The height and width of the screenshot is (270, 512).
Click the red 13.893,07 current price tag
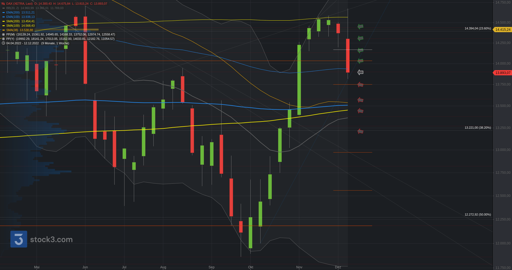coord(503,73)
